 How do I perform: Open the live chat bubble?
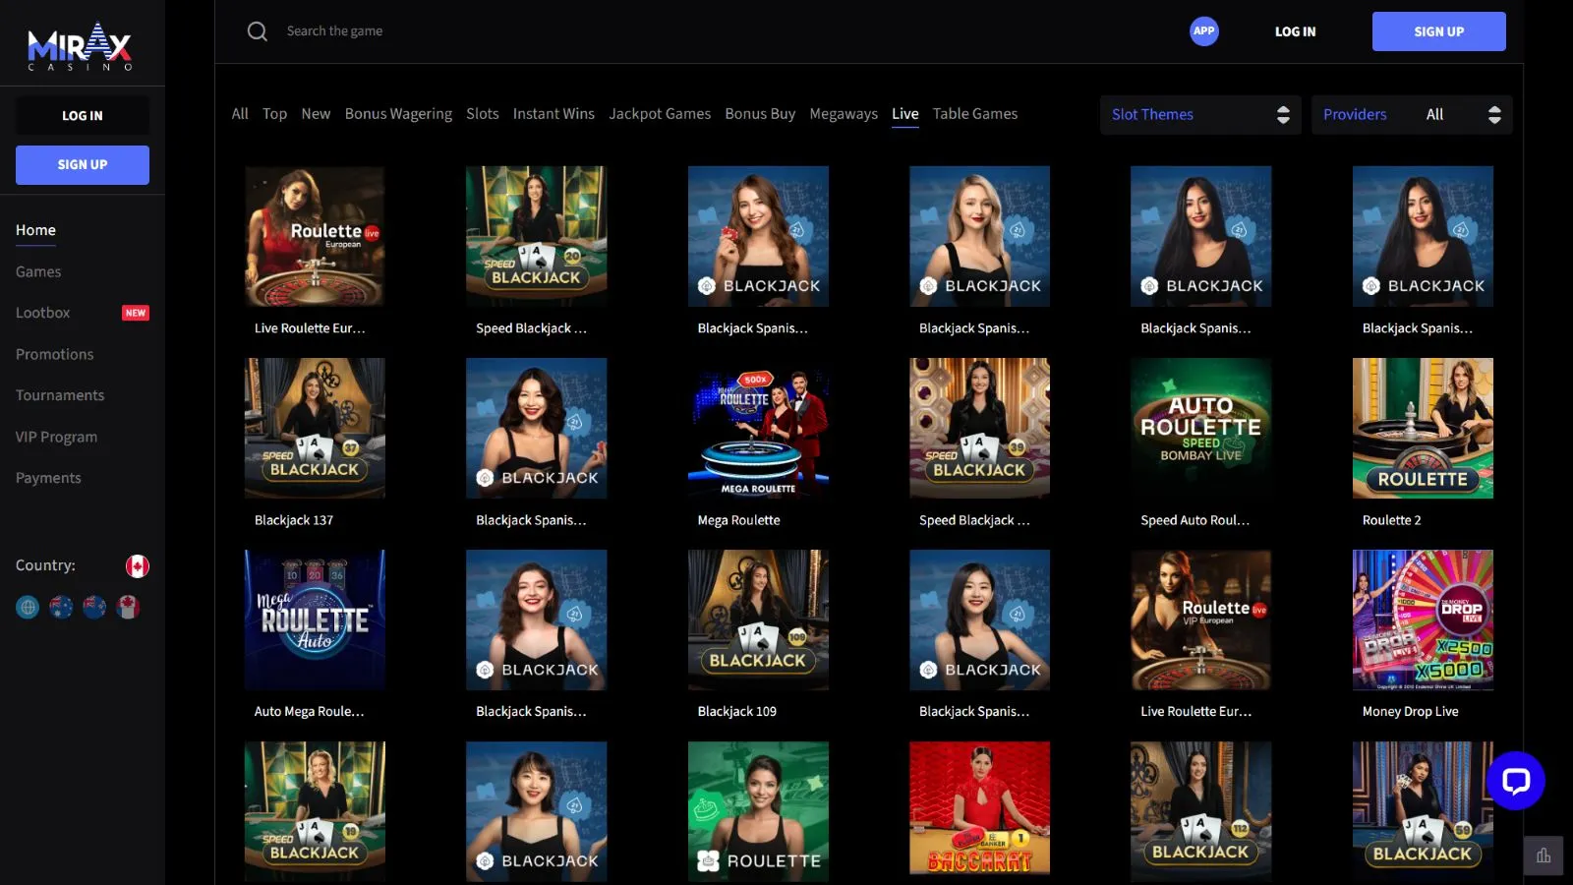[x=1515, y=781]
